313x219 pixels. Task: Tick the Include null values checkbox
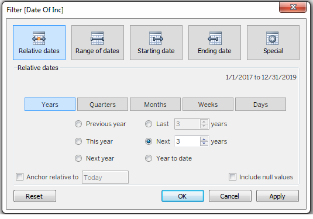pos(232,177)
